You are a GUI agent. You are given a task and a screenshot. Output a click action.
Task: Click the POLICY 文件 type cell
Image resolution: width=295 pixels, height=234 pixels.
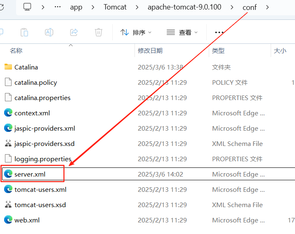point(230,82)
